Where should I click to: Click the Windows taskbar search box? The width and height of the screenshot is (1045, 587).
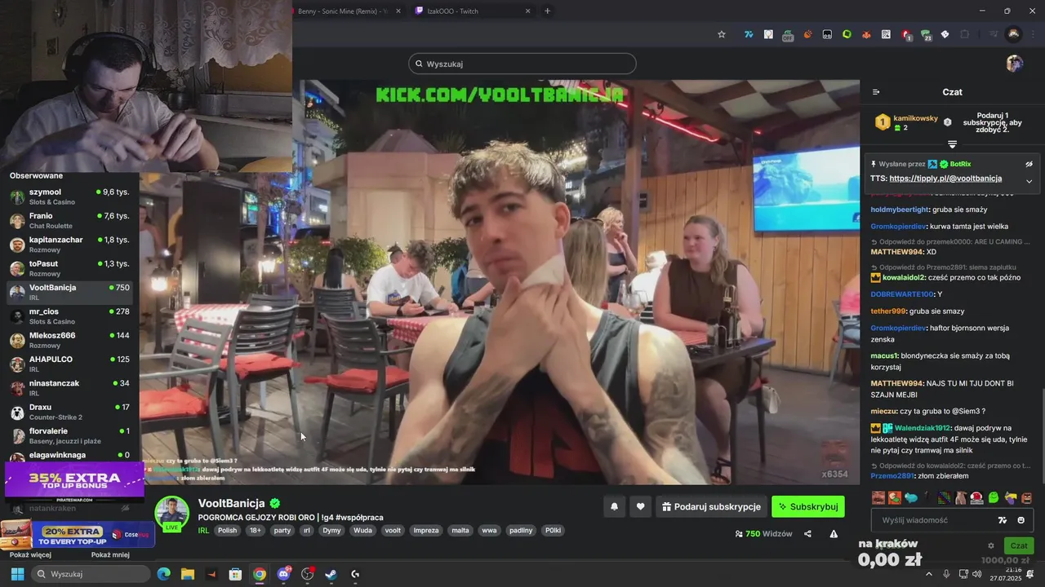tap(90, 574)
